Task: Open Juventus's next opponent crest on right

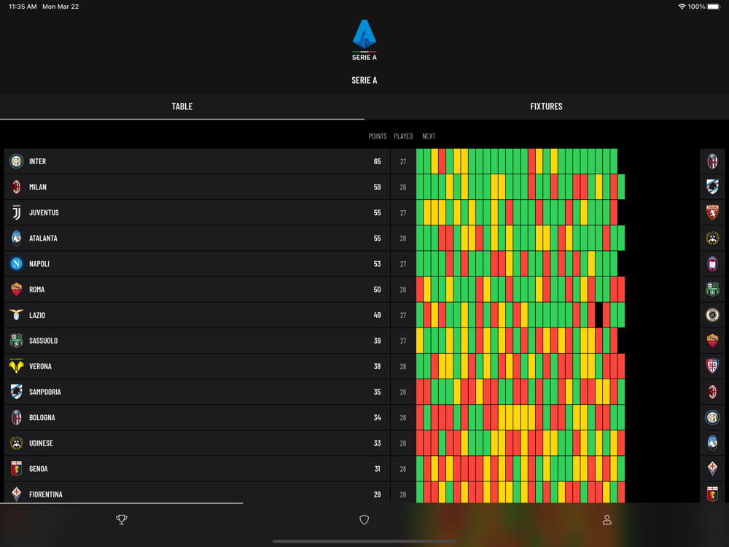Action: pyautogui.click(x=712, y=212)
